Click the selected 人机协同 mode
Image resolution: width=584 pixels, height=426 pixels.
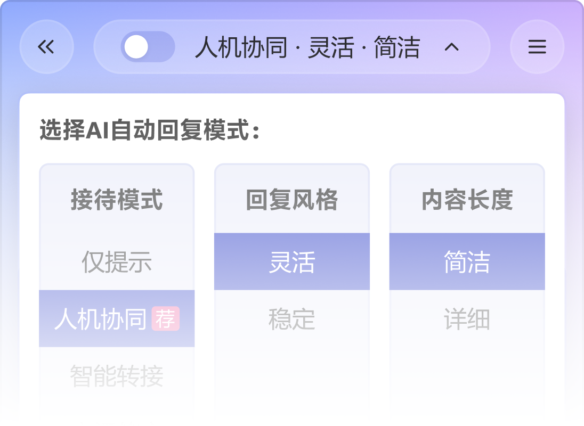coord(107,318)
